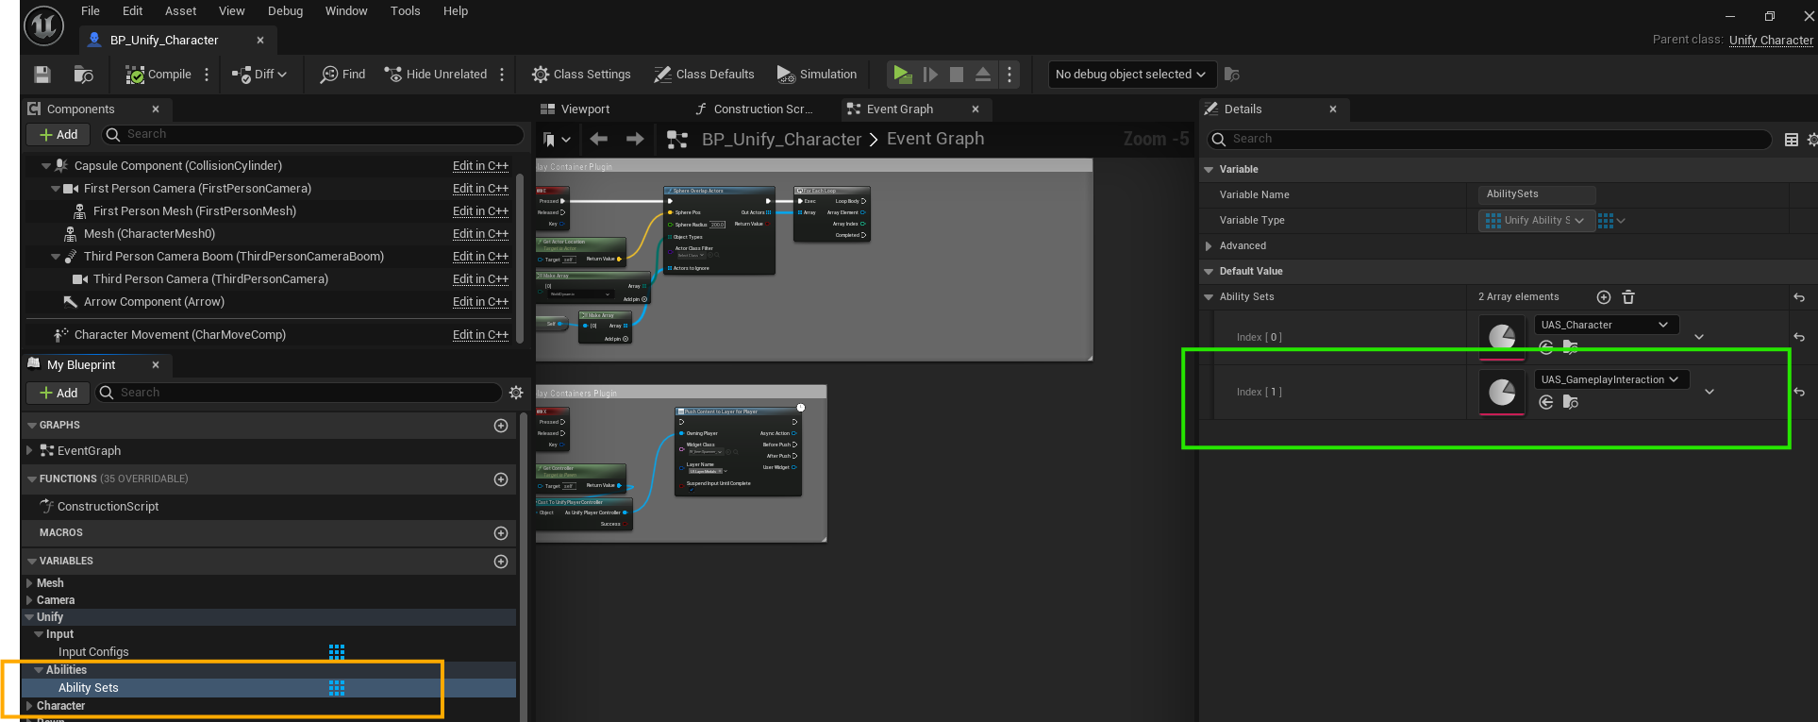
Task: Click the Find toolbar button
Action: [x=342, y=75]
